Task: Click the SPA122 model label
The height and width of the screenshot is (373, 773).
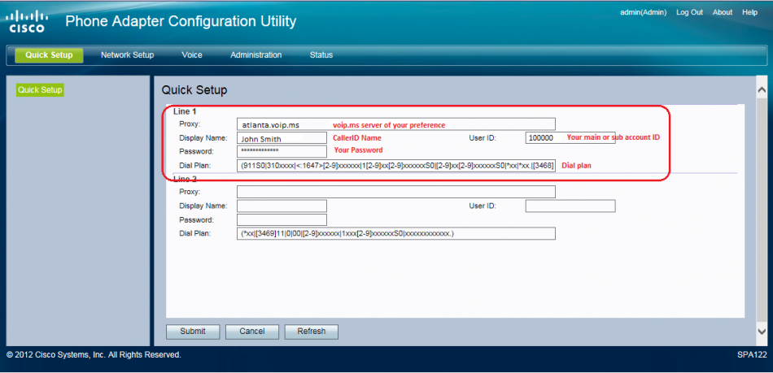Action: (x=751, y=355)
